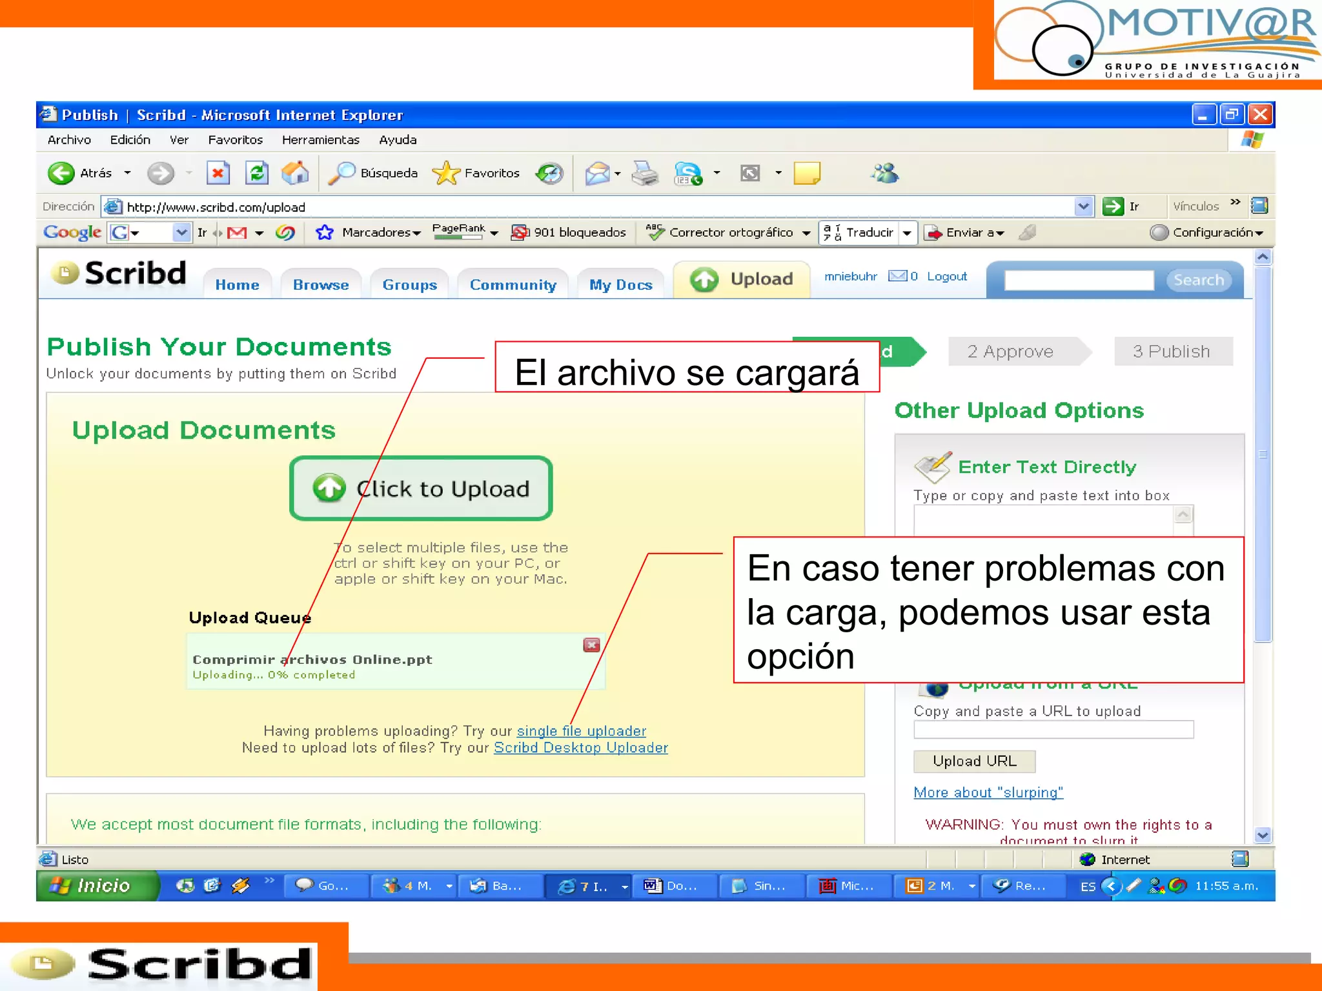1322x991 pixels.
Task: Click the Gmail icon in Google toolbar
Action: tap(237, 232)
